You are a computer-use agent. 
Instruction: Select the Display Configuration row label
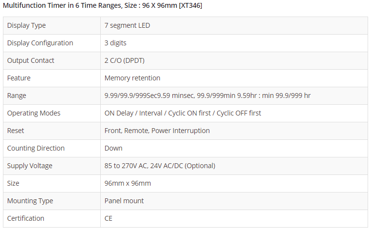40,43
